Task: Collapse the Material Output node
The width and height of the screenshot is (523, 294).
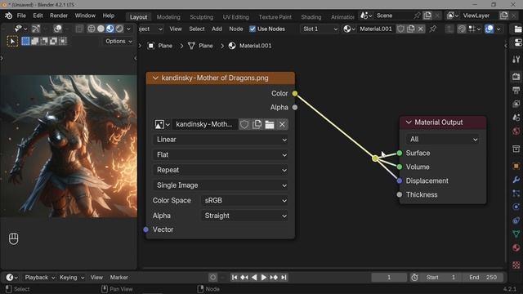Action: (x=409, y=122)
